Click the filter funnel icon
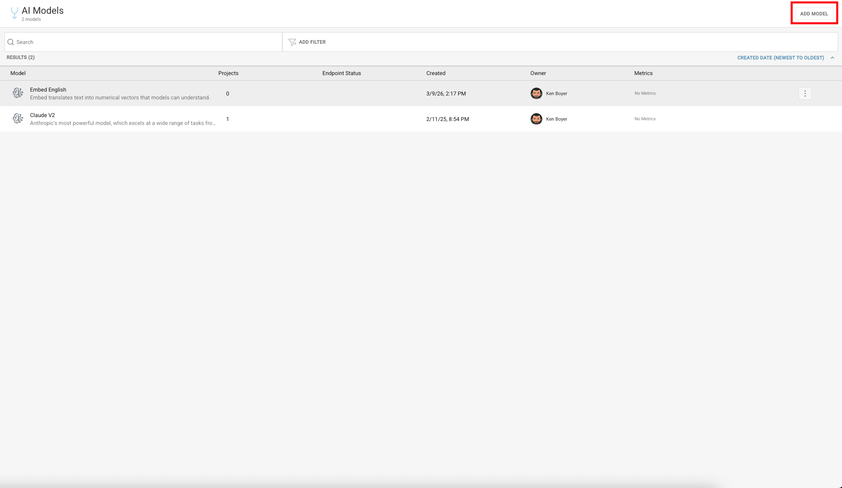This screenshot has width=842, height=488. tap(292, 42)
